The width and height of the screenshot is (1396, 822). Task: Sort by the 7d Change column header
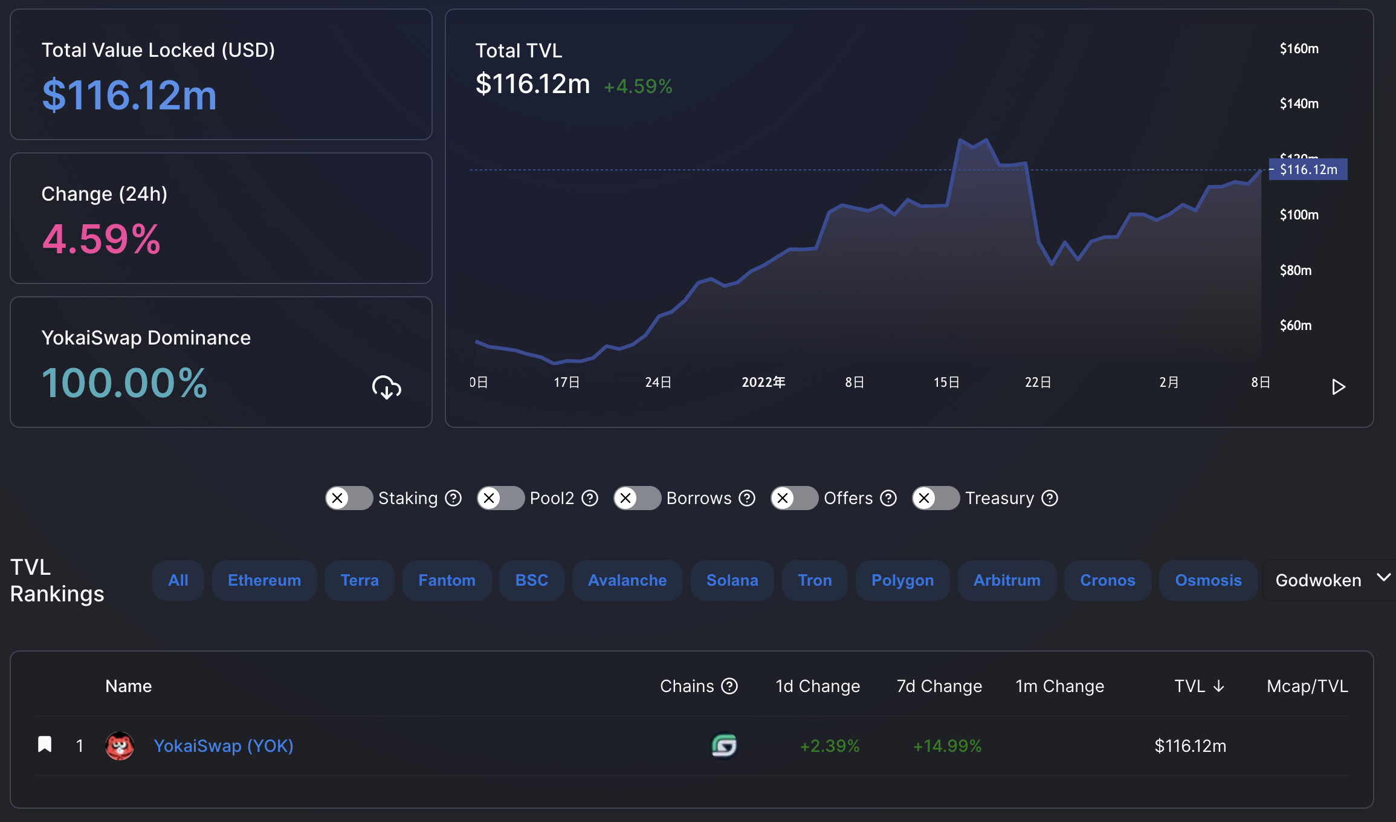pyautogui.click(x=939, y=686)
